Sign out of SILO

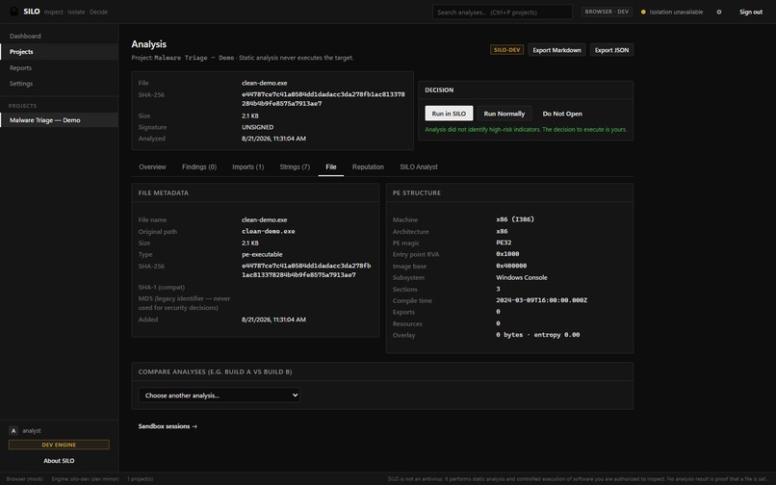(x=751, y=12)
